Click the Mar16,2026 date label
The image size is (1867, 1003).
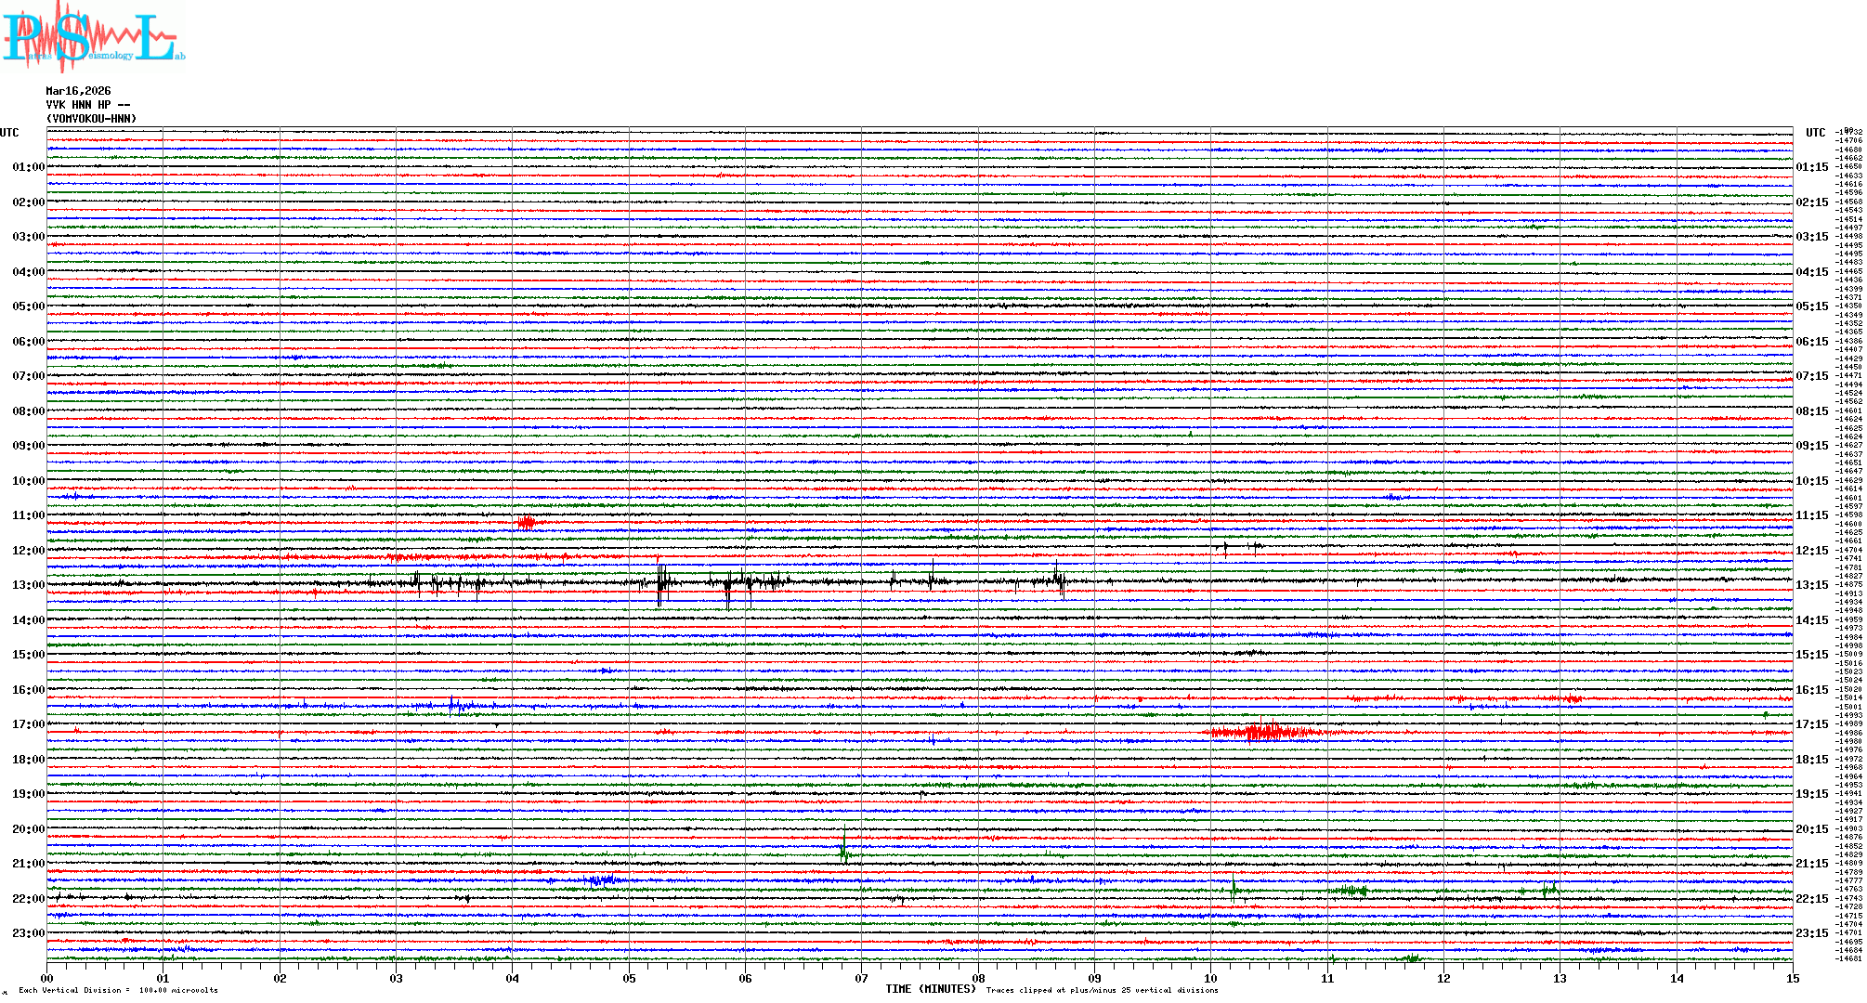78,91
